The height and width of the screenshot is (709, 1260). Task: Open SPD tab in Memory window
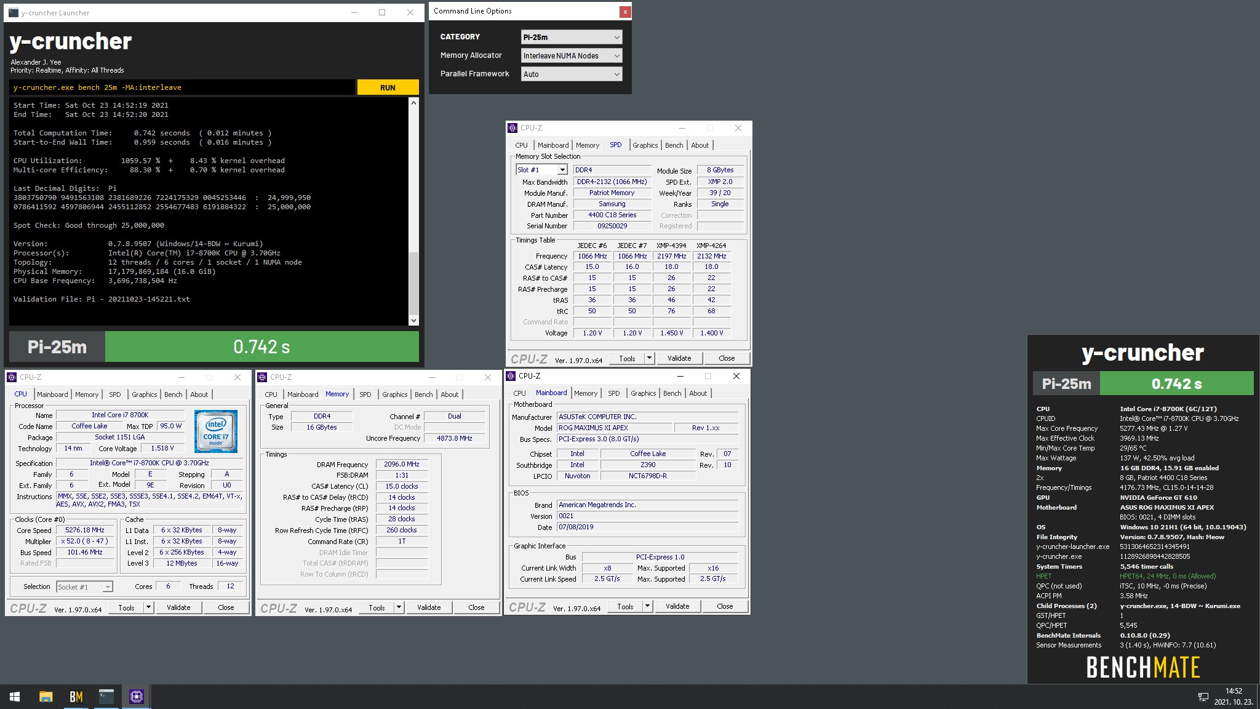(365, 395)
